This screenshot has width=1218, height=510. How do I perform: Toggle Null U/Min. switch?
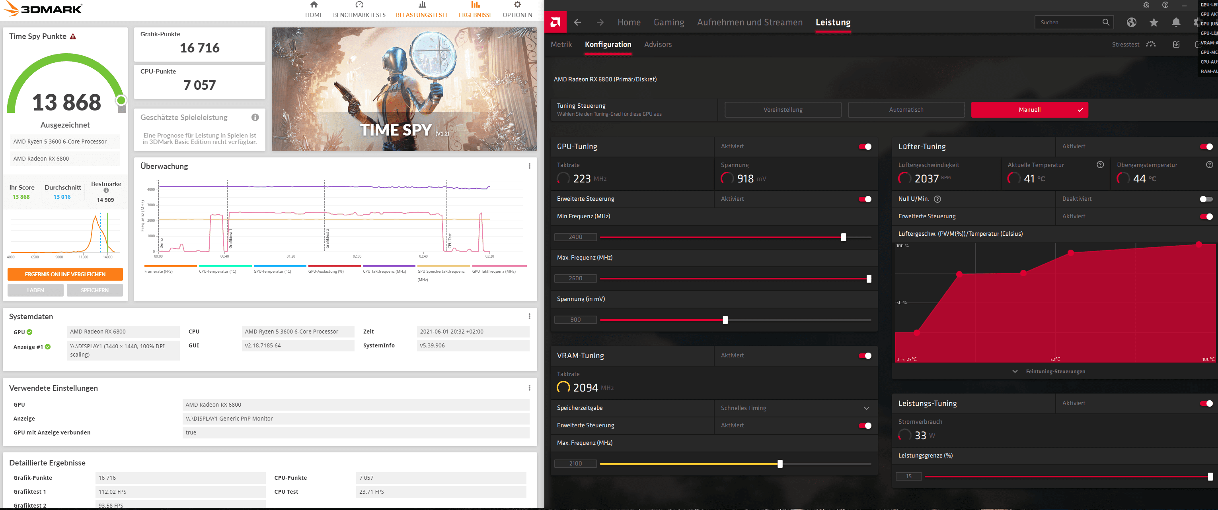point(1206,199)
